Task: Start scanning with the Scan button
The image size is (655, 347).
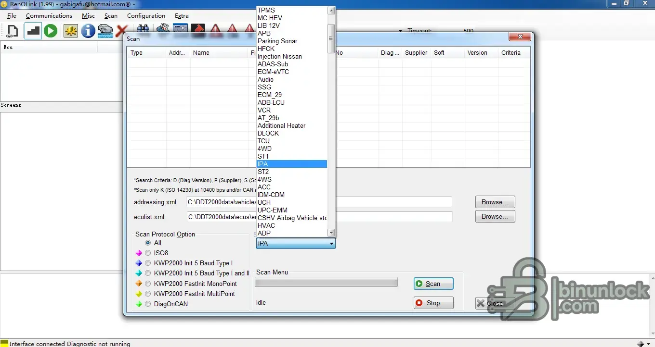Action: 433,284
